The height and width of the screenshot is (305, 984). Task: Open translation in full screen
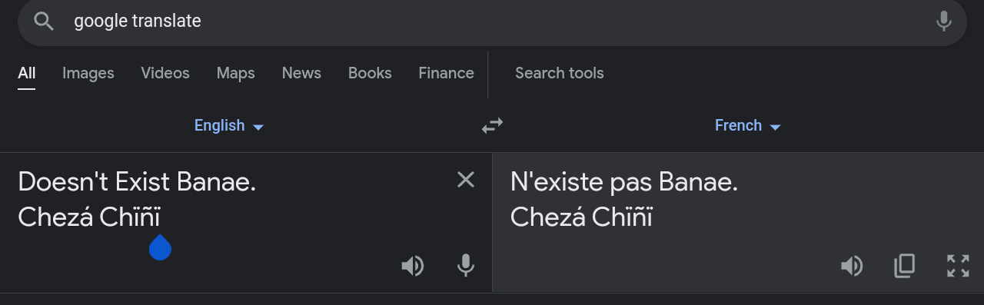click(x=958, y=266)
